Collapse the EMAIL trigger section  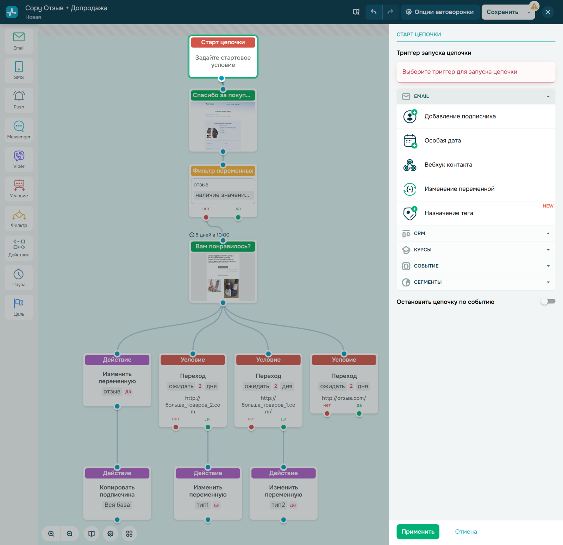click(x=476, y=96)
